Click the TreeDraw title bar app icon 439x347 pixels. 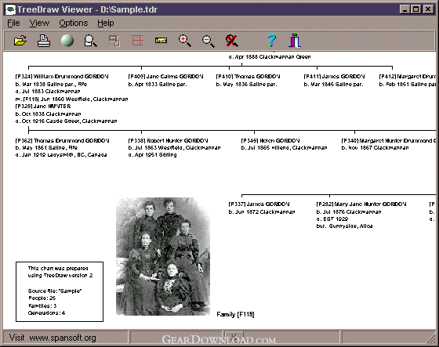point(10,9)
